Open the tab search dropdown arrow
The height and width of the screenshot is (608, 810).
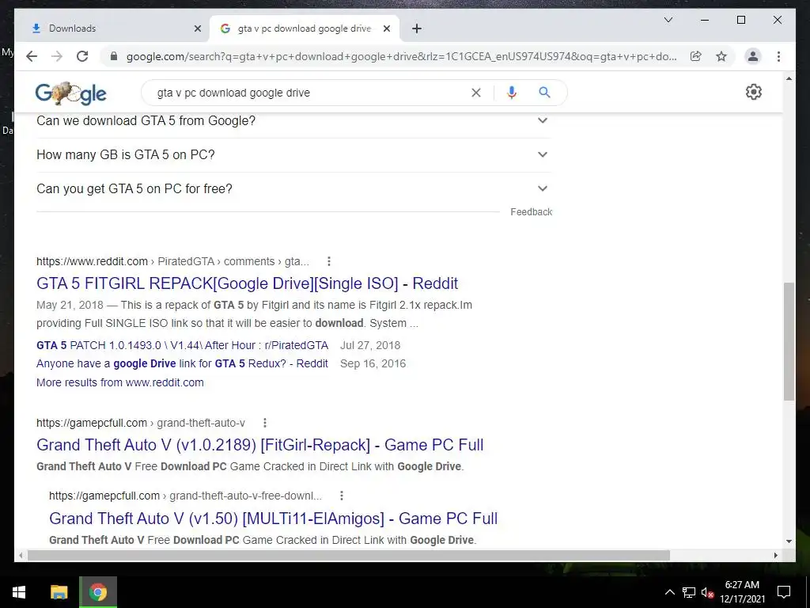(x=668, y=20)
